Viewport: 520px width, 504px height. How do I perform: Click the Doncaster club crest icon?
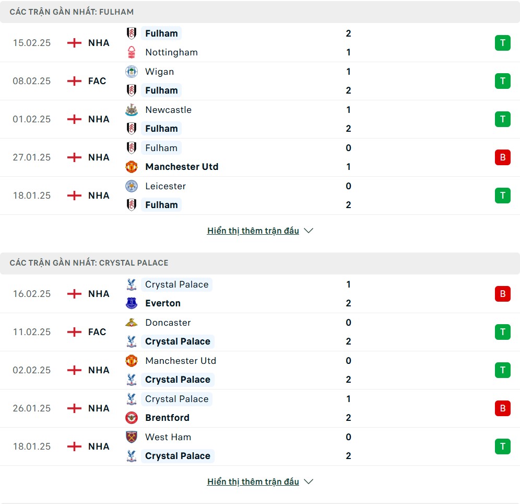click(132, 323)
